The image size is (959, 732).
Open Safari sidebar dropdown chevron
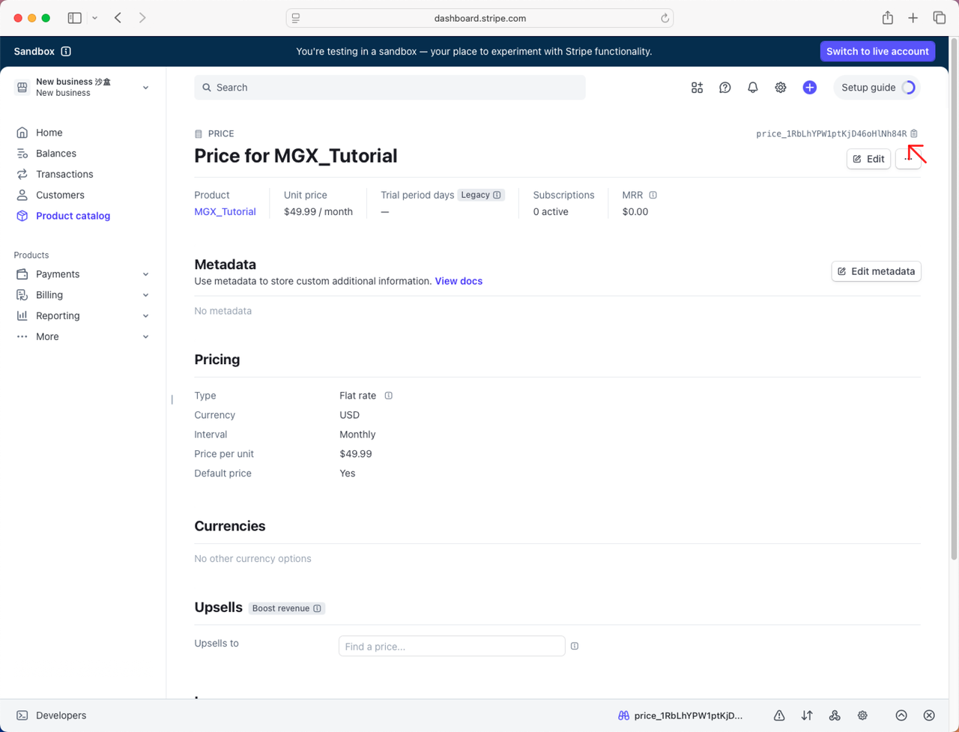[94, 18]
